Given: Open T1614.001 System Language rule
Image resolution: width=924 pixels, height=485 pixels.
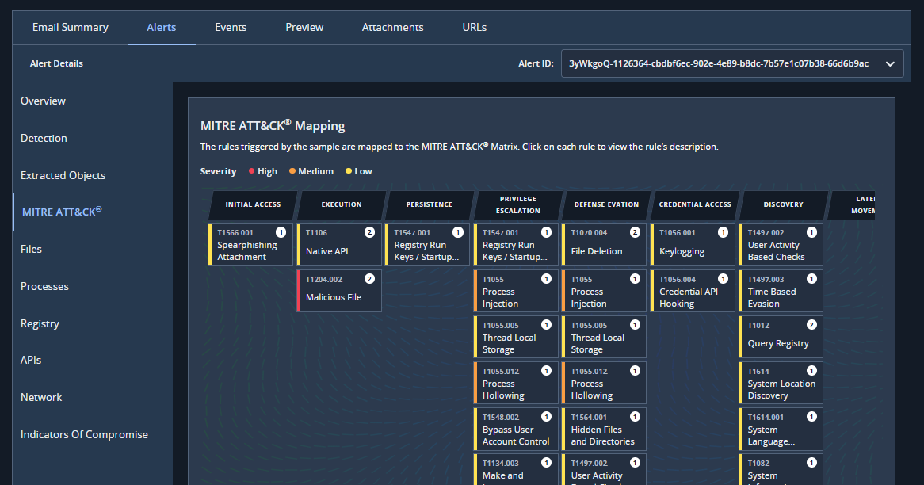Looking at the screenshot, I should pyautogui.click(x=781, y=429).
